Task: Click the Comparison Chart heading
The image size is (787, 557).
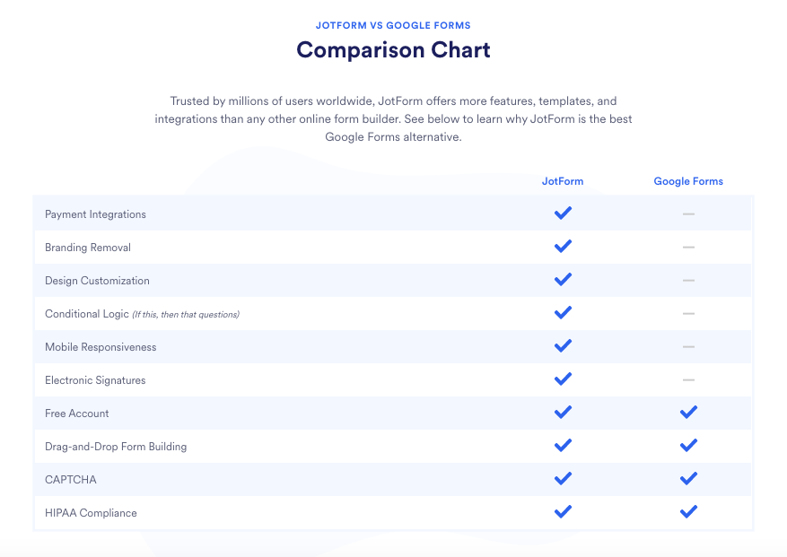Action: point(393,50)
